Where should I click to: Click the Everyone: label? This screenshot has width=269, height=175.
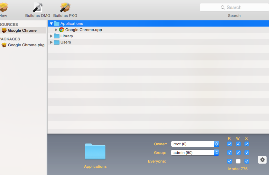[x=157, y=161]
